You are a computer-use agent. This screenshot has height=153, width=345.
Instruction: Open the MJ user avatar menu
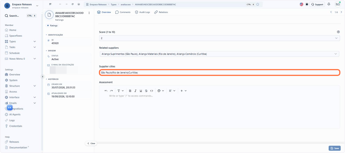[338, 4]
